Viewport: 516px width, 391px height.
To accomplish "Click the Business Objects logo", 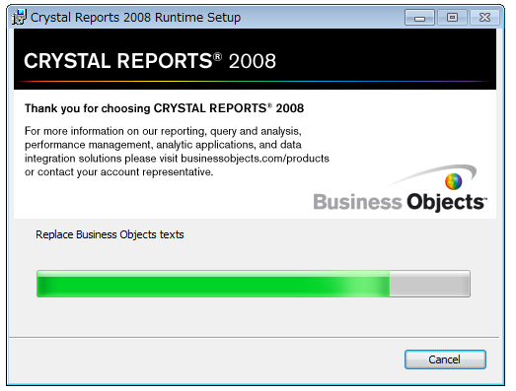I will 400,188.
